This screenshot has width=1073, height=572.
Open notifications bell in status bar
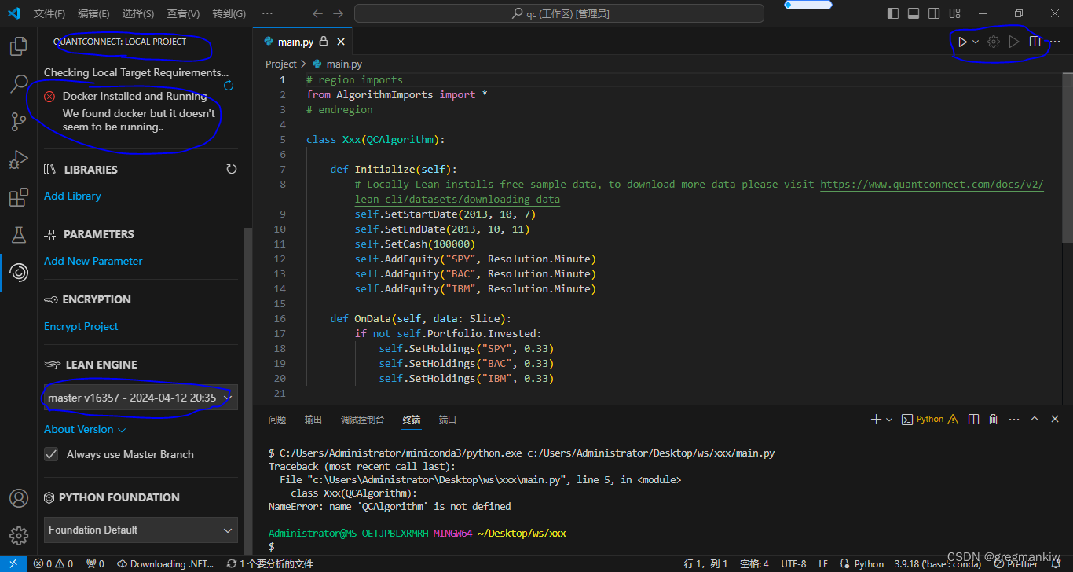(x=1056, y=563)
